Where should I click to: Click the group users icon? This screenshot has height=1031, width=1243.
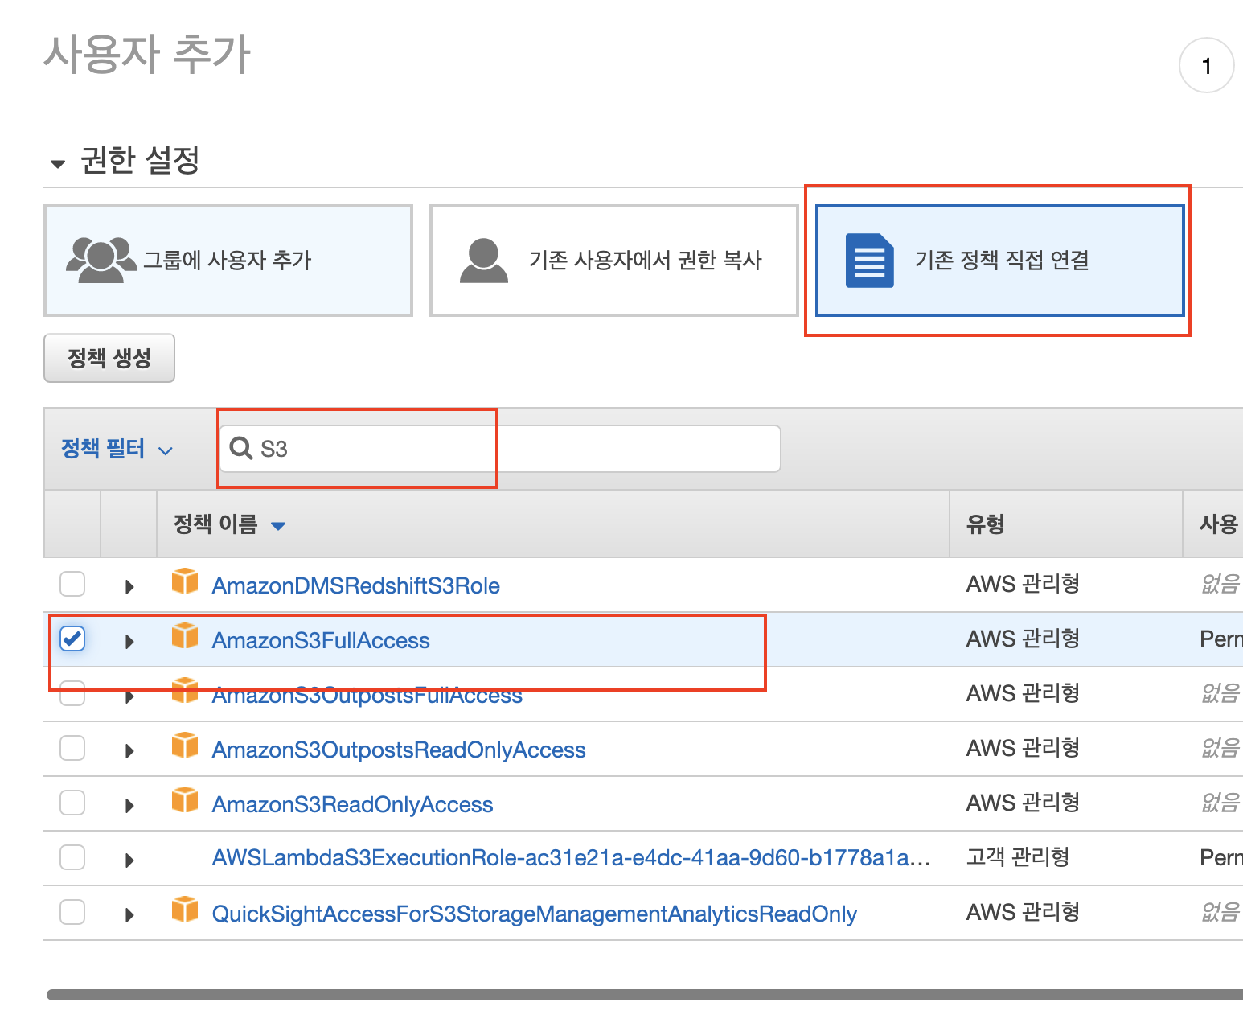click(x=101, y=260)
